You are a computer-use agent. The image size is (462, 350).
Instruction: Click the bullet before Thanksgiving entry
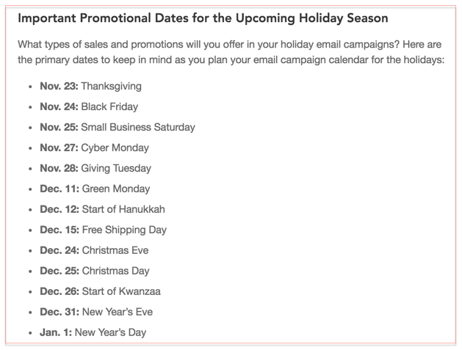[30, 87]
